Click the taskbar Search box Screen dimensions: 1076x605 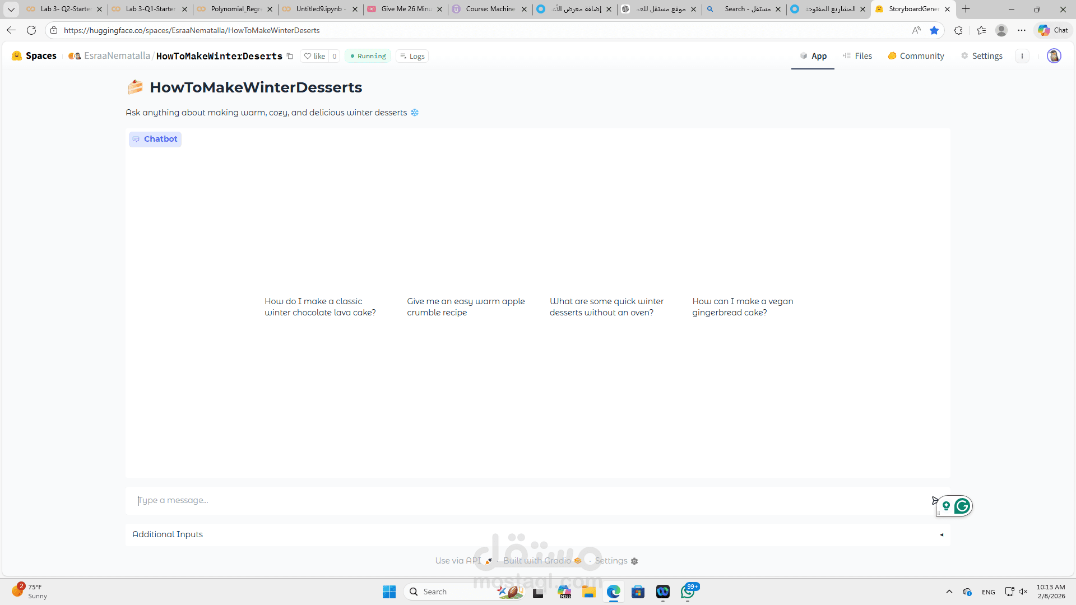click(x=465, y=592)
